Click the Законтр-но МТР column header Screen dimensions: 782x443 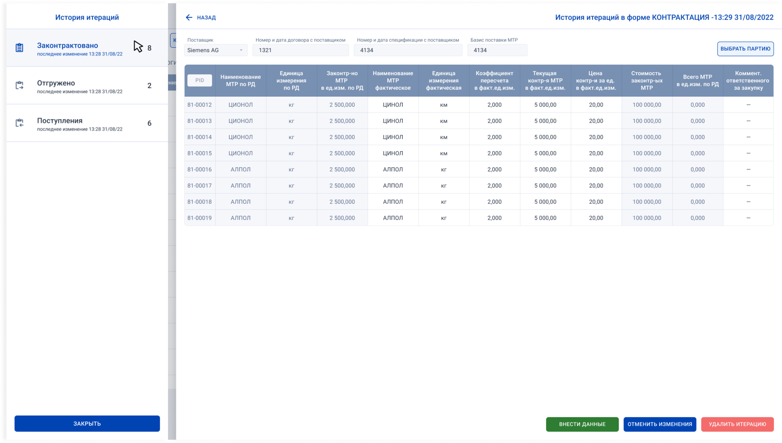[x=342, y=81]
